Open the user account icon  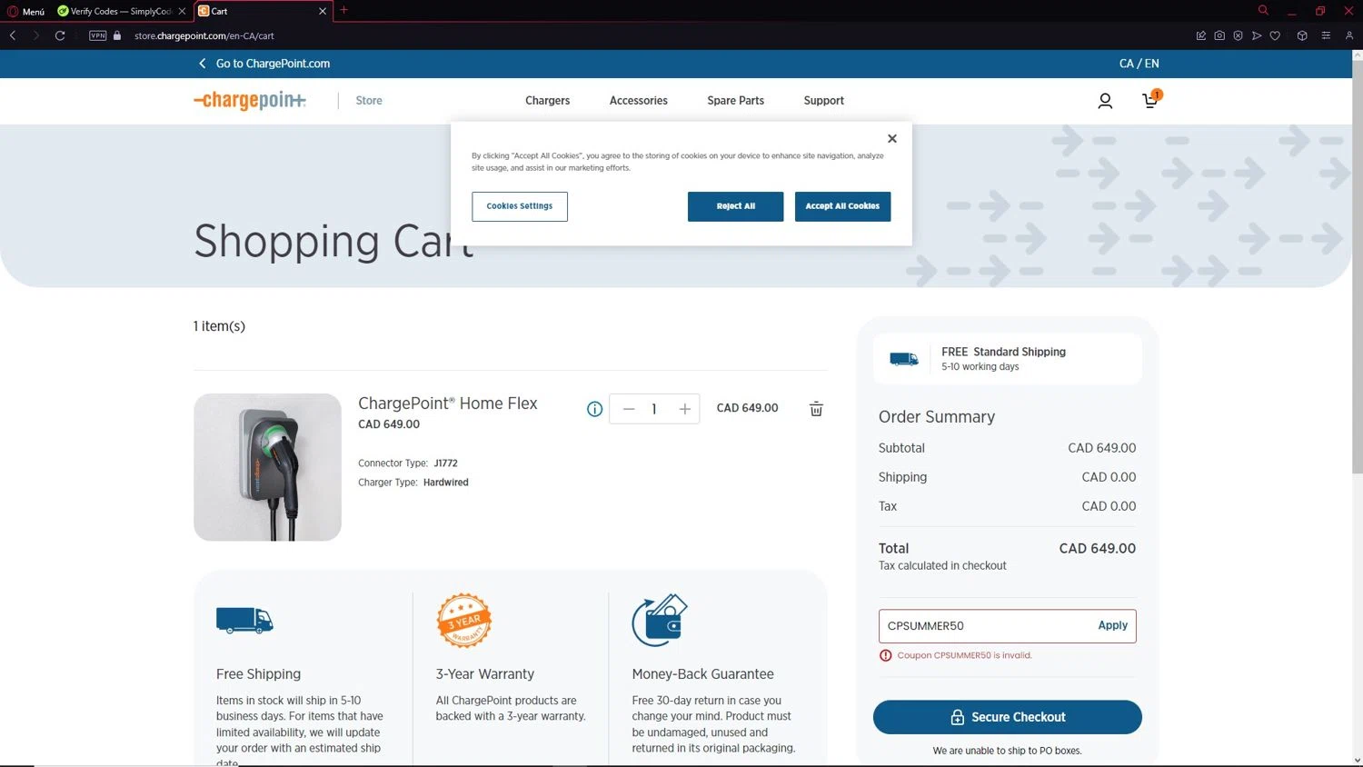coord(1105,101)
